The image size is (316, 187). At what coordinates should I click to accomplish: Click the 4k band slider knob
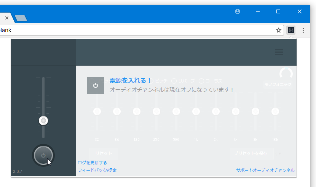tap(236, 111)
